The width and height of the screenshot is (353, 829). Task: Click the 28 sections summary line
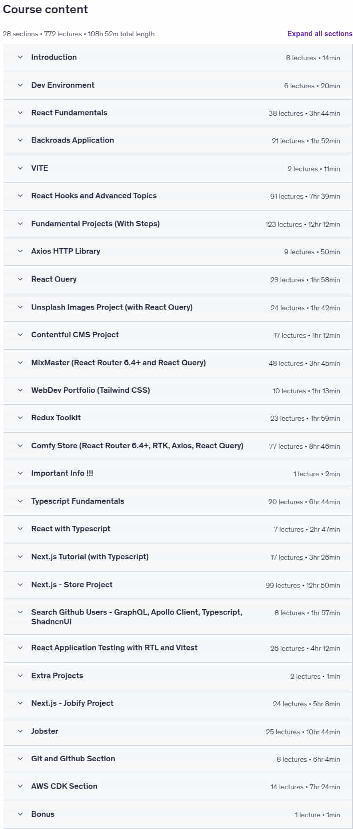click(x=79, y=34)
